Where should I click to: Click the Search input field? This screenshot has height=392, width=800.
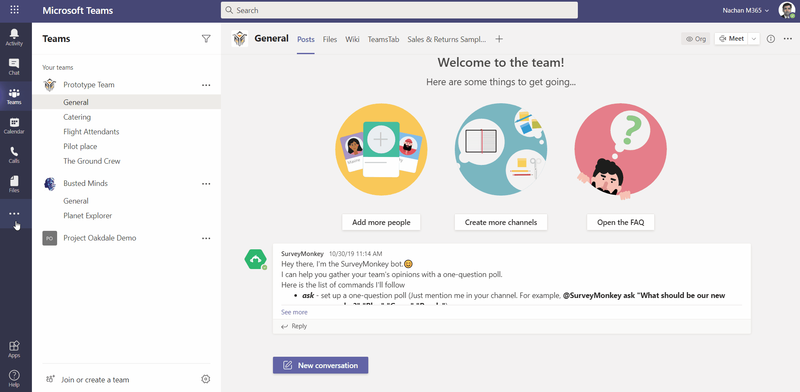(399, 10)
